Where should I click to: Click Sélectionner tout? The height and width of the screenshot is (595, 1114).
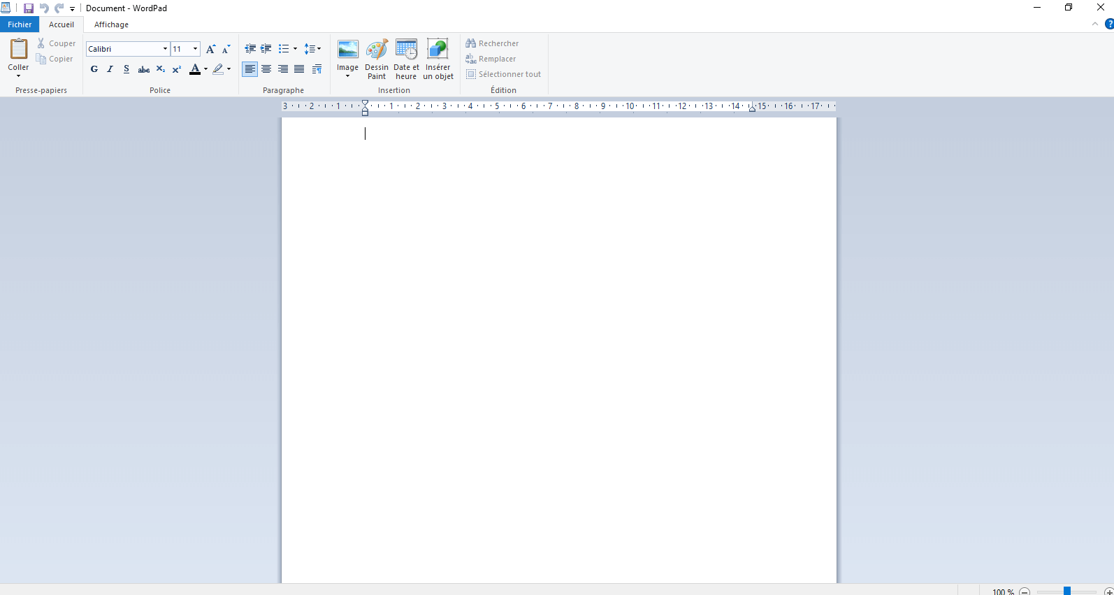504,74
